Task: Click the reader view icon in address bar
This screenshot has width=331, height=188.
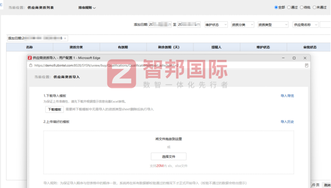Action: (x=306, y=65)
